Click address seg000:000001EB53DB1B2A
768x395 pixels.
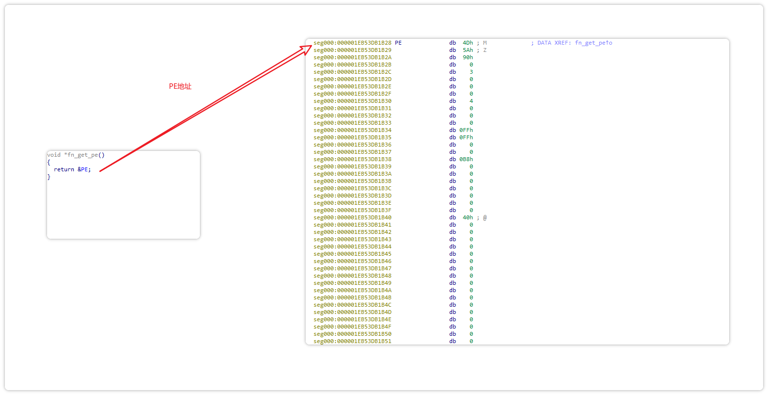tap(352, 57)
